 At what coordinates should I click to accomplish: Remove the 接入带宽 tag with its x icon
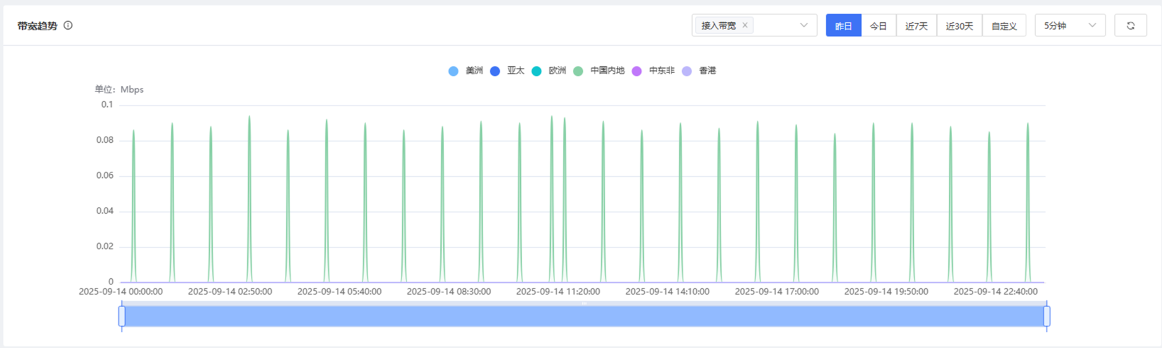pyautogui.click(x=745, y=25)
